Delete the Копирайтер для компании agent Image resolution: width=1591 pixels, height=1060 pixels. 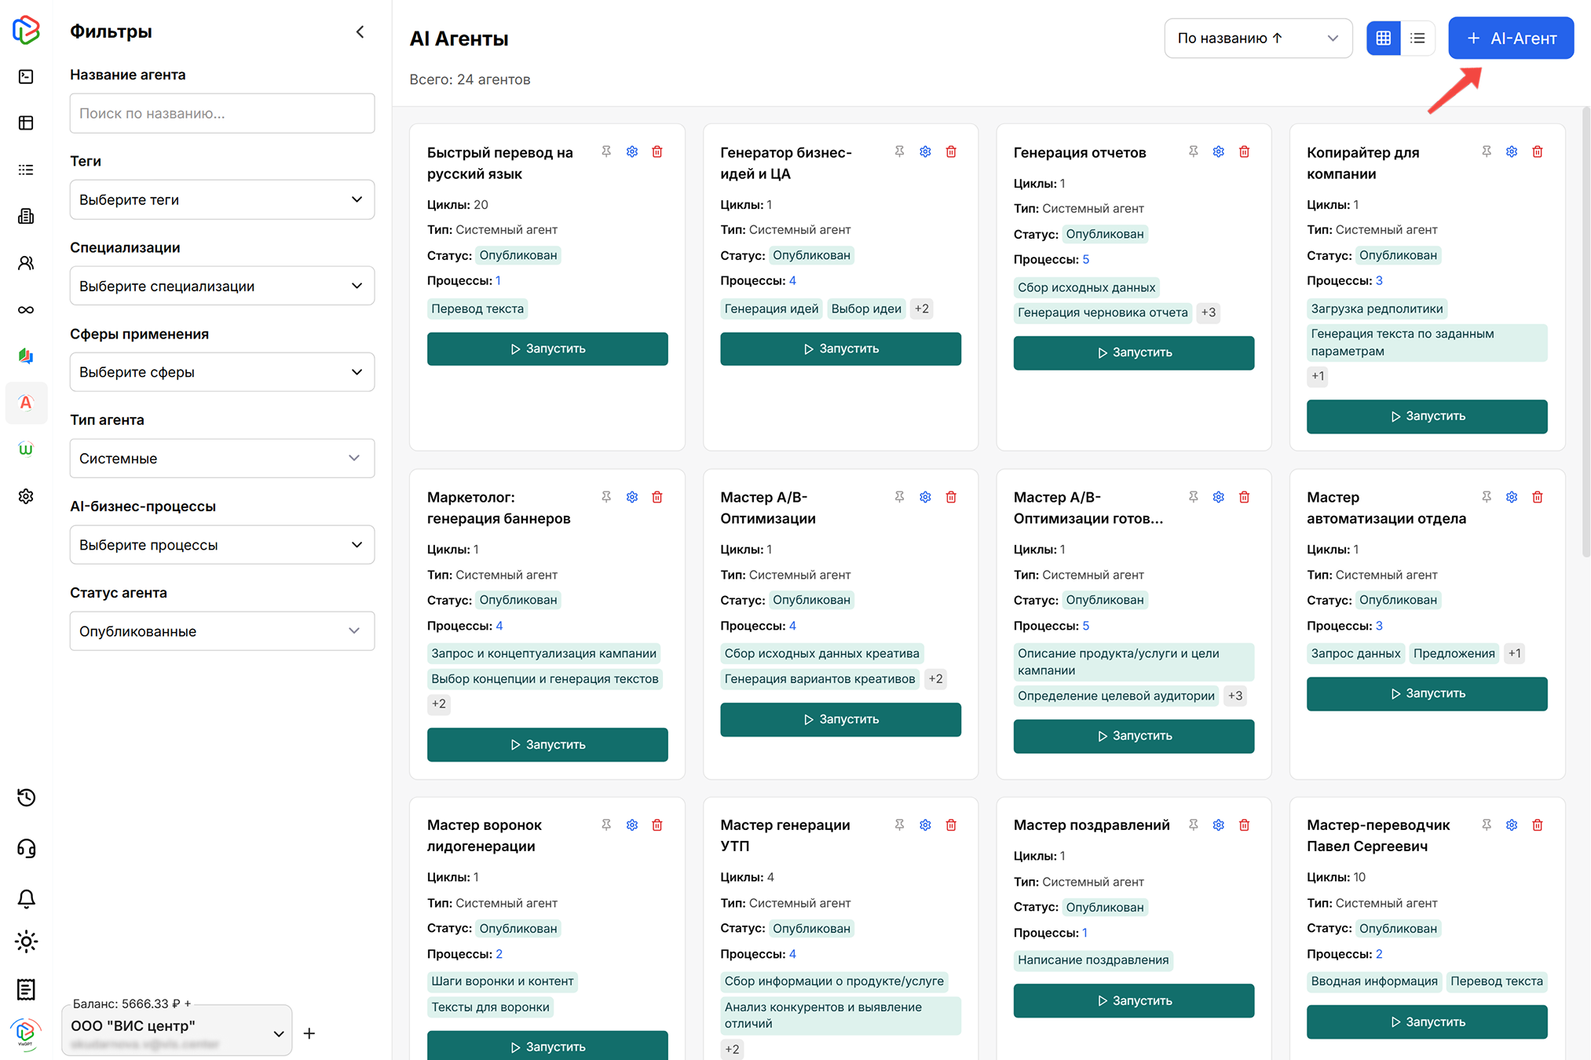[x=1537, y=152]
